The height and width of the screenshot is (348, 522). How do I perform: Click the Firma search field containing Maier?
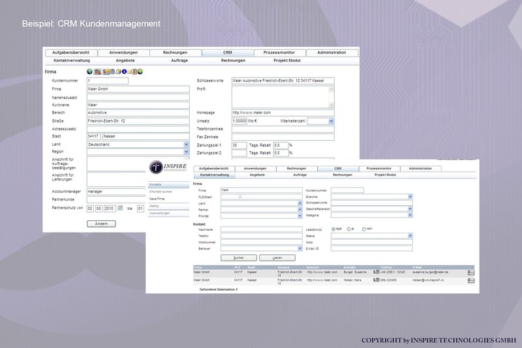(x=262, y=190)
